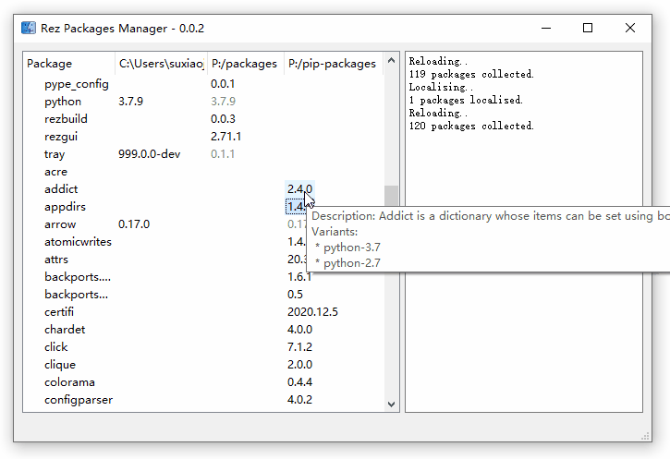
Task: Click the package list scroll-down arrow
Action: coord(391,404)
